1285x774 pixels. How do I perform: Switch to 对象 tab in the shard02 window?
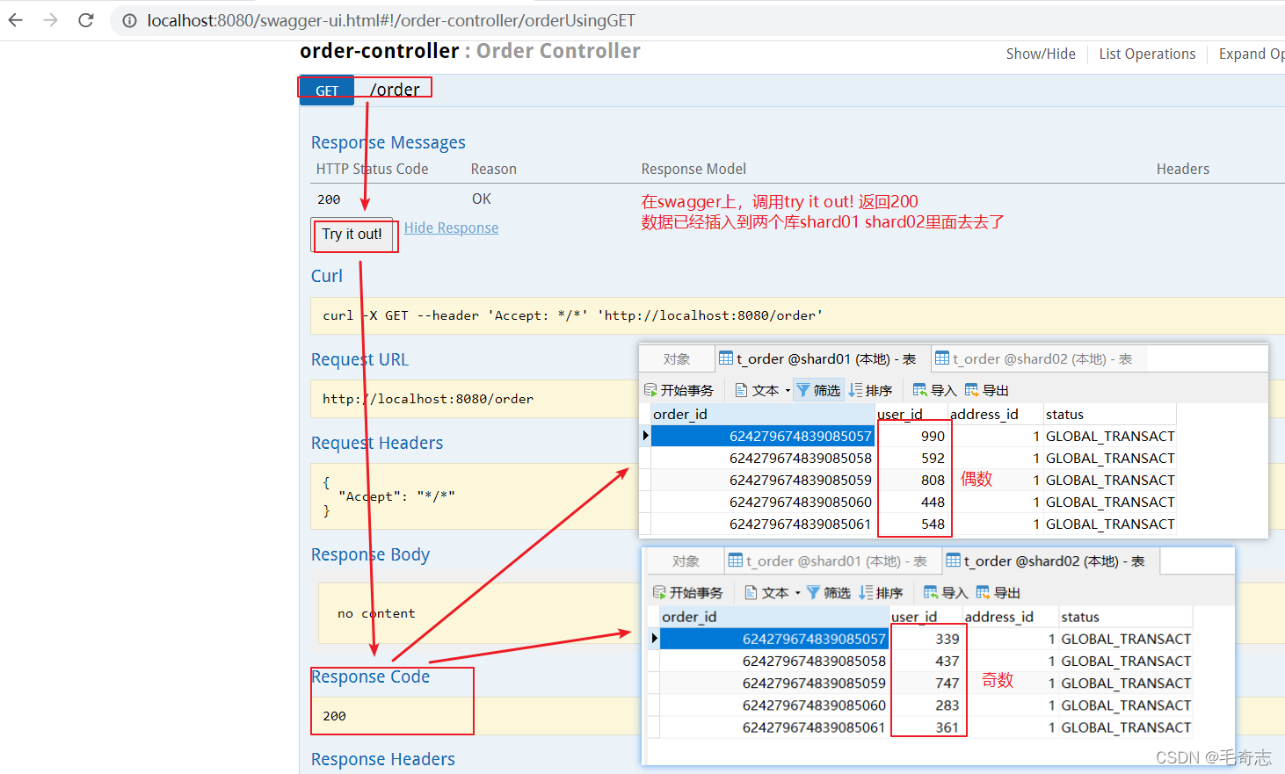coord(686,561)
